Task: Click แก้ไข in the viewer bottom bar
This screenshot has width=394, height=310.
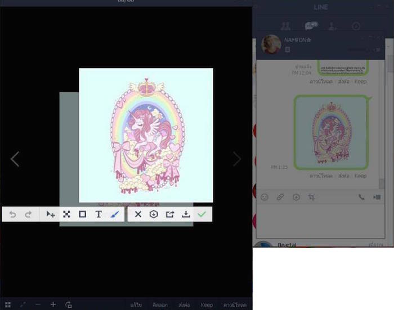Action: (136, 305)
